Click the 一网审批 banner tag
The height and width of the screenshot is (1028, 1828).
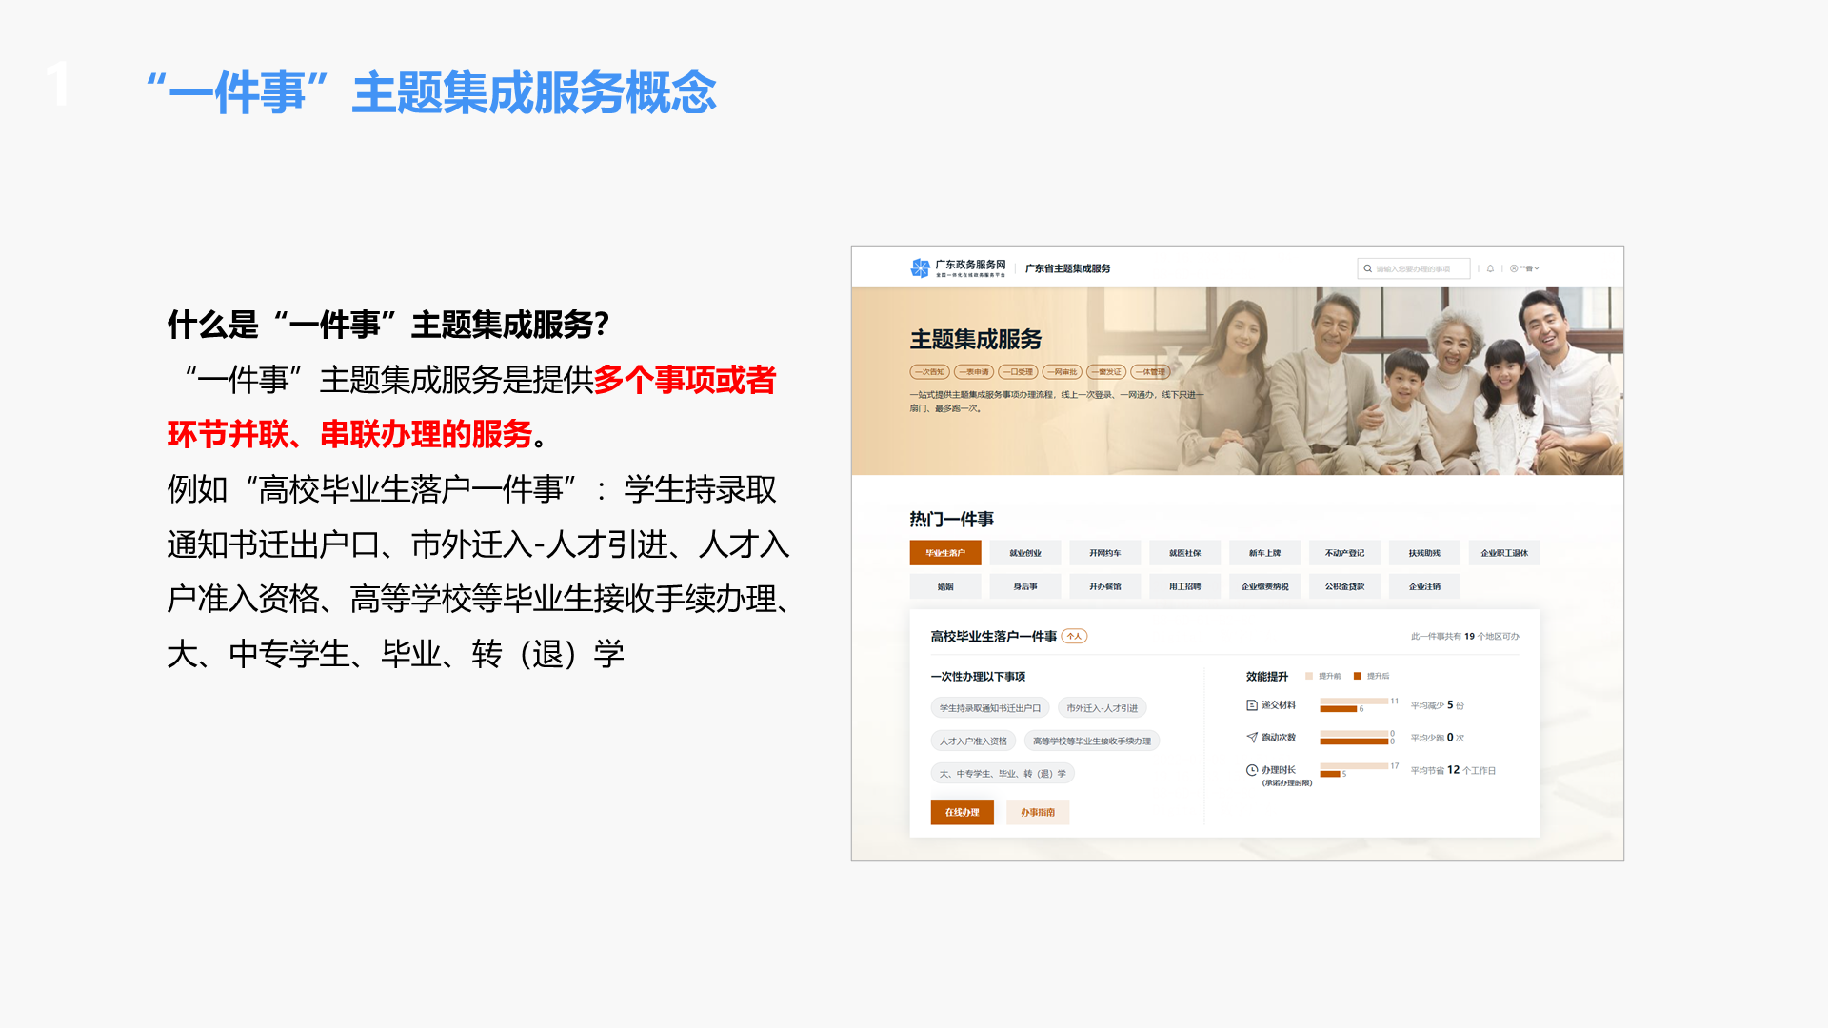click(1063, 372)
